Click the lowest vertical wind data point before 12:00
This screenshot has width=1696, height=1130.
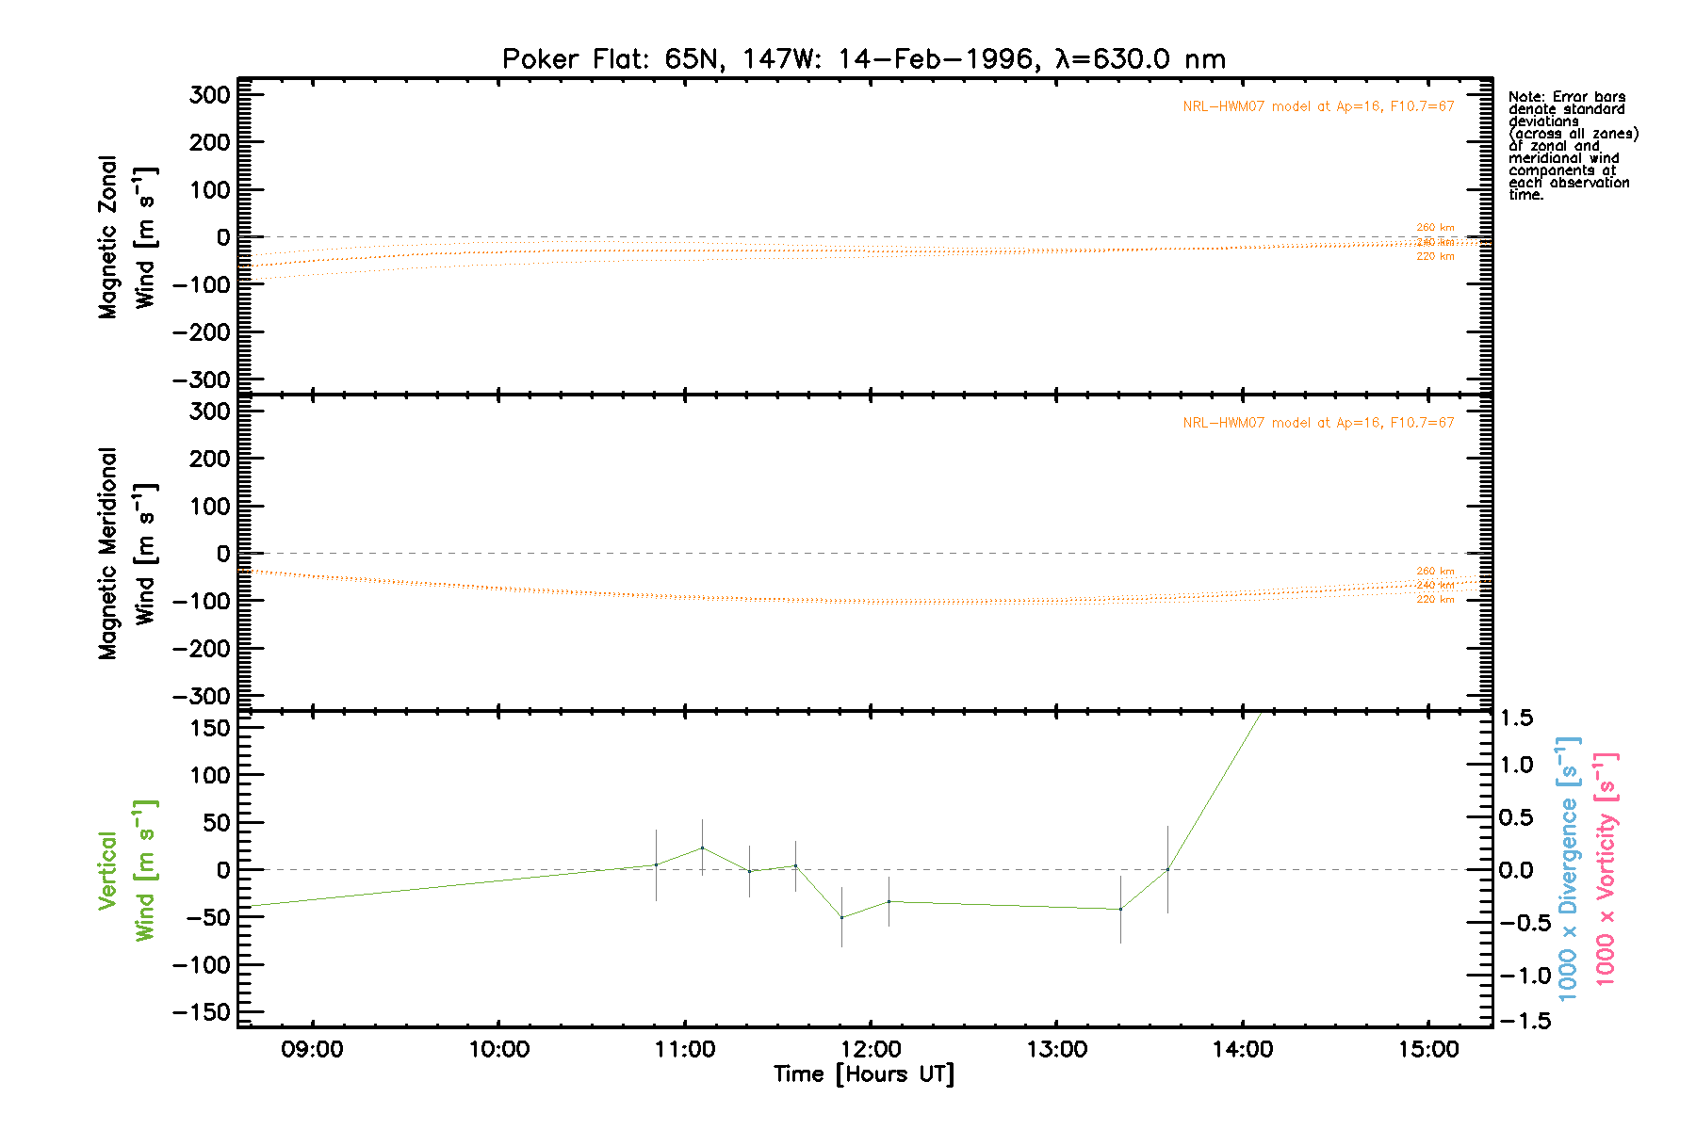click(x=841, y=917)
